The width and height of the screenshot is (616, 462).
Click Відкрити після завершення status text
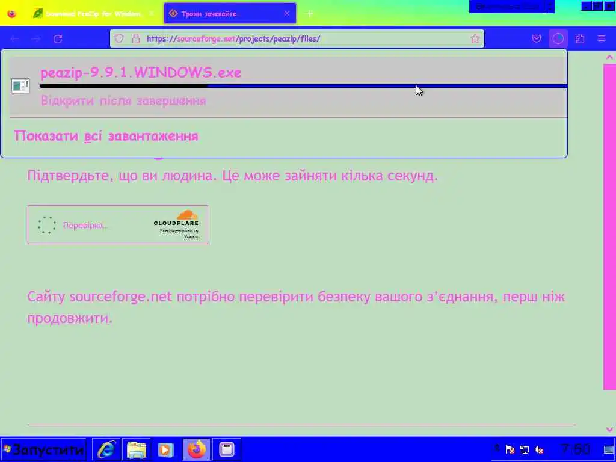(123, 100)
